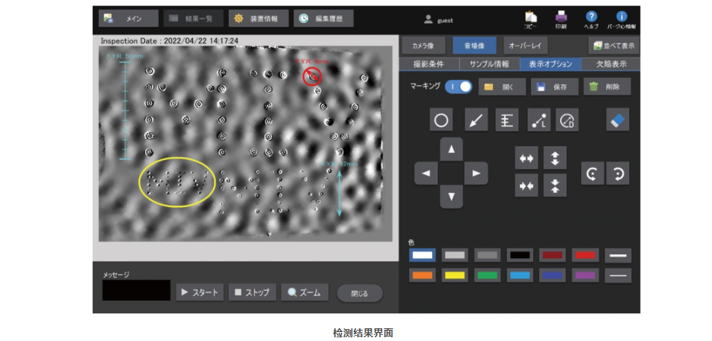712x341 pixels.
Task: Select the eraser tool
Action: click(x=618, y=120)
